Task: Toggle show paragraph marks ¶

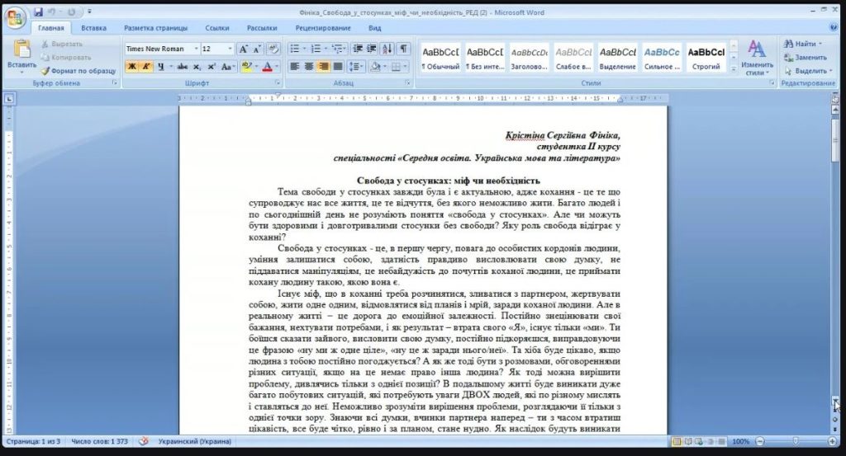Action: [x=403, y=49]
